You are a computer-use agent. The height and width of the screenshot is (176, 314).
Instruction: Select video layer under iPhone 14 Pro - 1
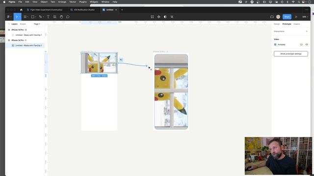click(x=28, y=45)
